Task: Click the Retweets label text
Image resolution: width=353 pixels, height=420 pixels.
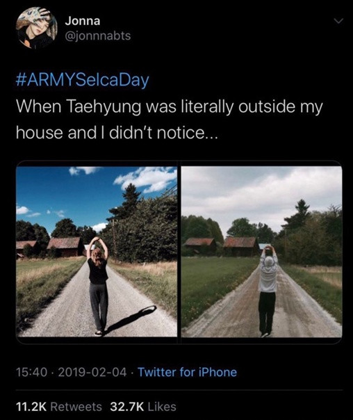Action: 76,406
